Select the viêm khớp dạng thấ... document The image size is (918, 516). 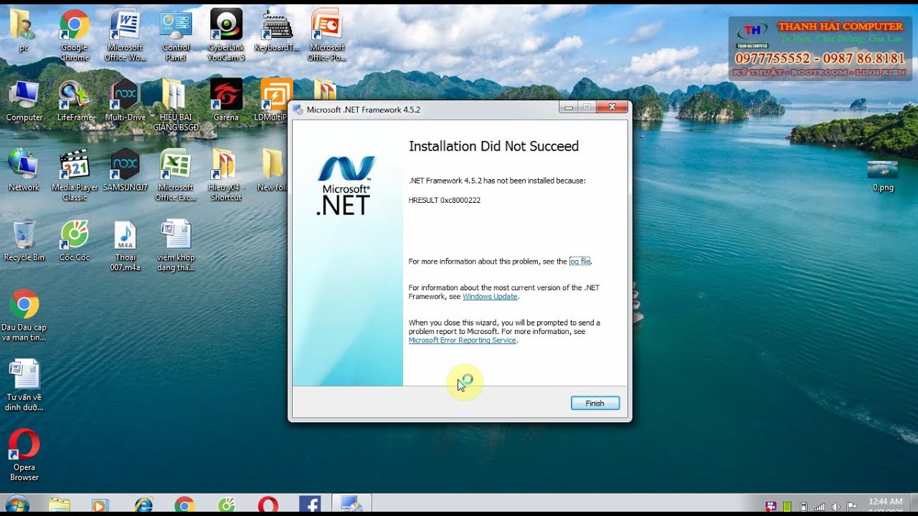pyautogui.click(x=176, y=246)
